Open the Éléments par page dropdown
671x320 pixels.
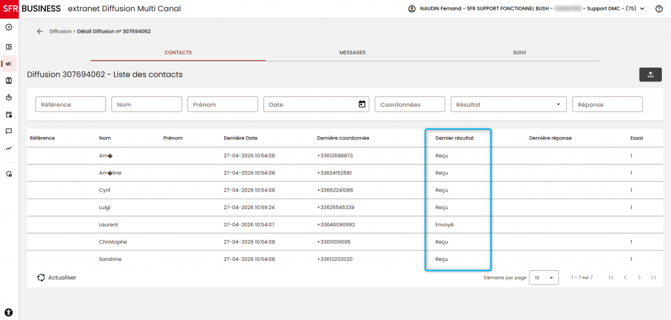(544, 277)
